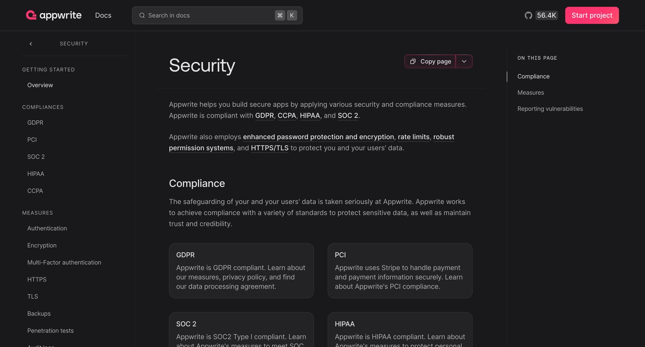Open the GDPR compliance card
This screenshot has width=645, height=347.
coord(241,271)
